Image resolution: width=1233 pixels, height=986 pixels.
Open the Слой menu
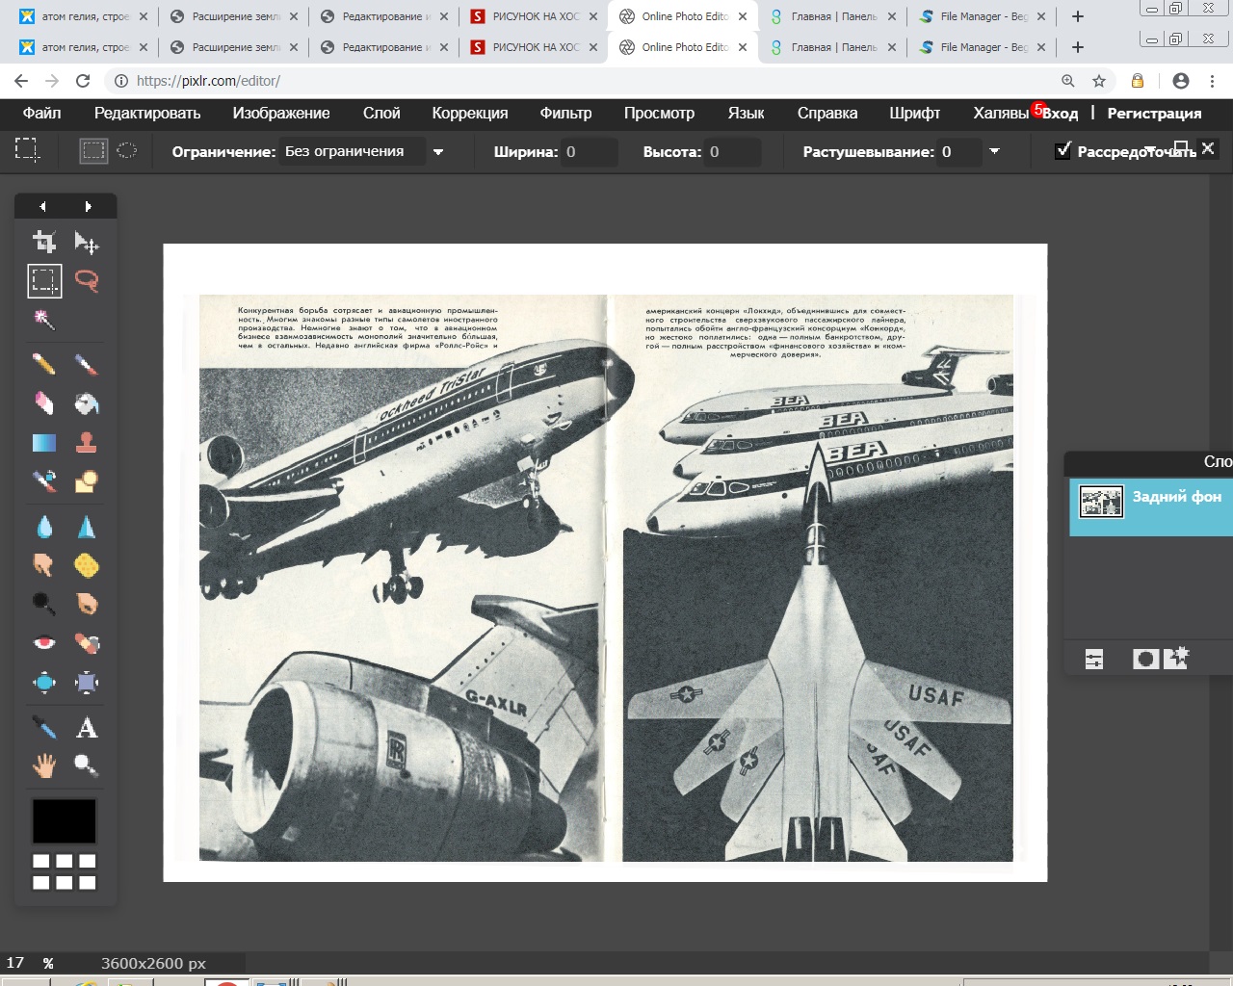(x=381, y=113)
